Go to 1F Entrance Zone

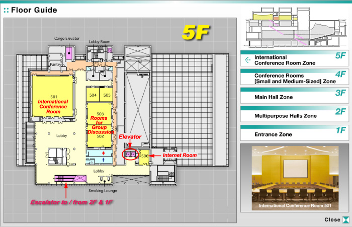tap(295, 133)
